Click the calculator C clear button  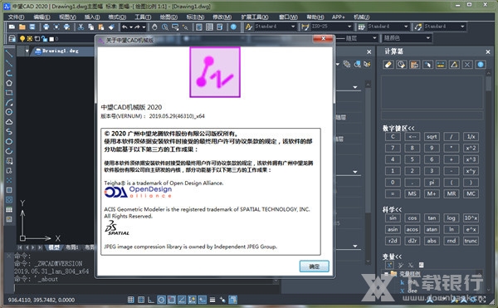pyautogui.click(x=393, y=137)
